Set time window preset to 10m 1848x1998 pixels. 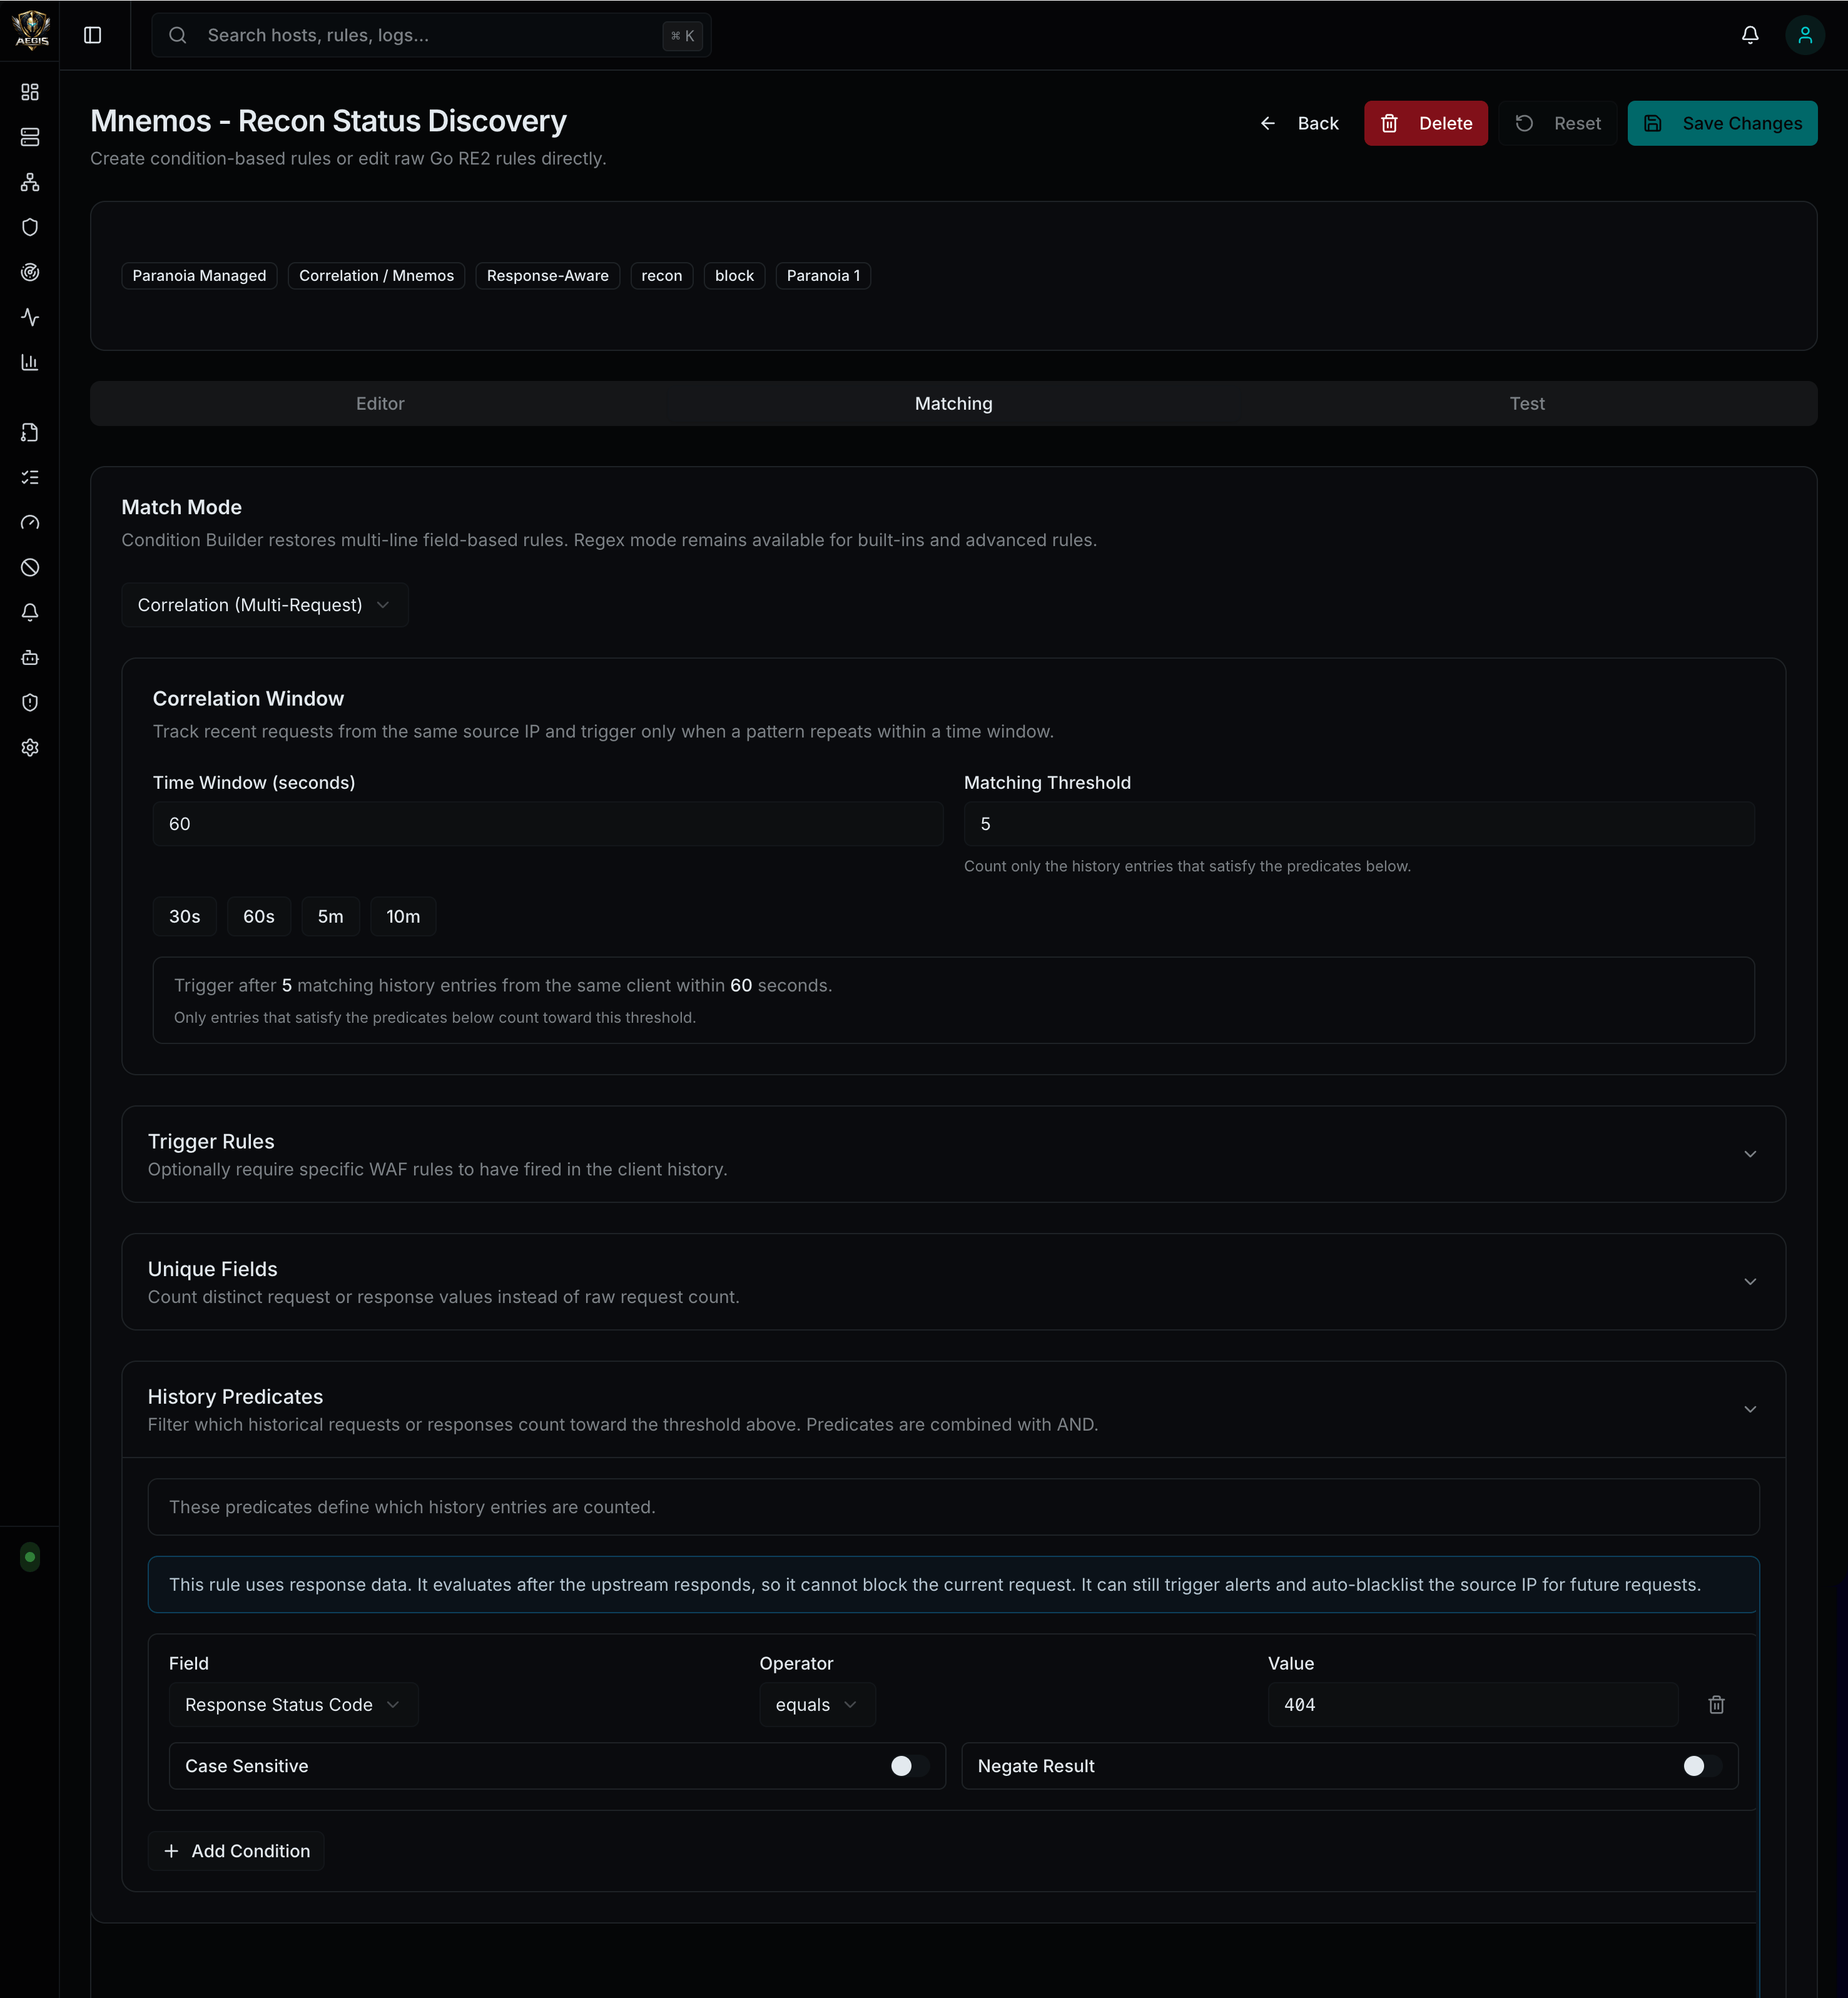[403, 916]
